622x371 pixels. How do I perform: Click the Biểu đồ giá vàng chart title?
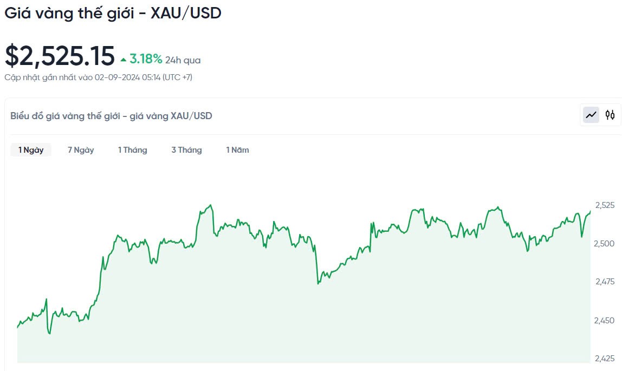point(111,116)
